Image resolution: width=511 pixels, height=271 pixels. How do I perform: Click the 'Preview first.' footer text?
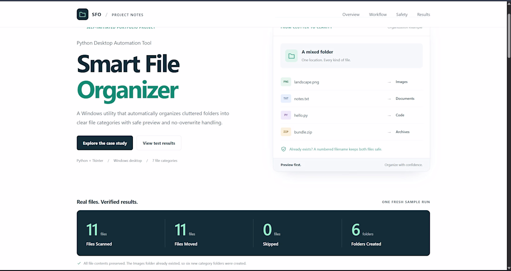pyautogui.click(x=291, y=165)
